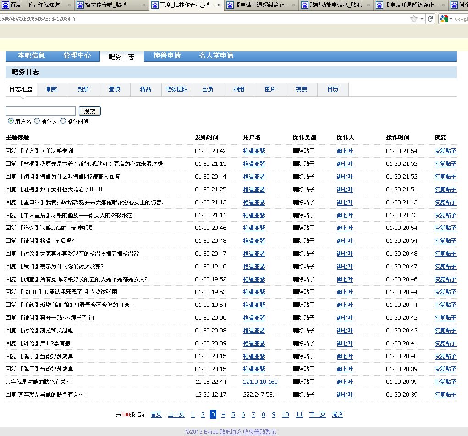Restore post in 12-25 22:44 row
Image resolution: width=468 pixels, height=436 pixels.
[445, 382]
